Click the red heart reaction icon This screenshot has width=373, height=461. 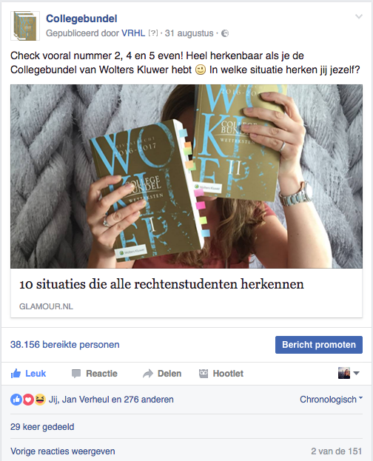tap(28, 400)
